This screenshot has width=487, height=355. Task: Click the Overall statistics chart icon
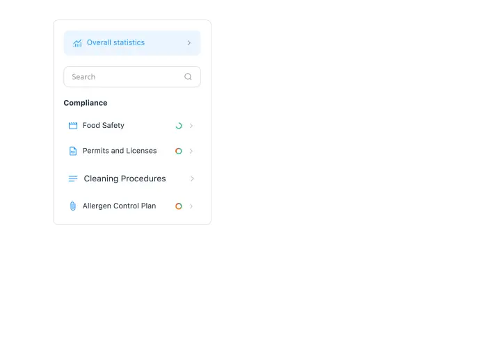click(77, 43)
